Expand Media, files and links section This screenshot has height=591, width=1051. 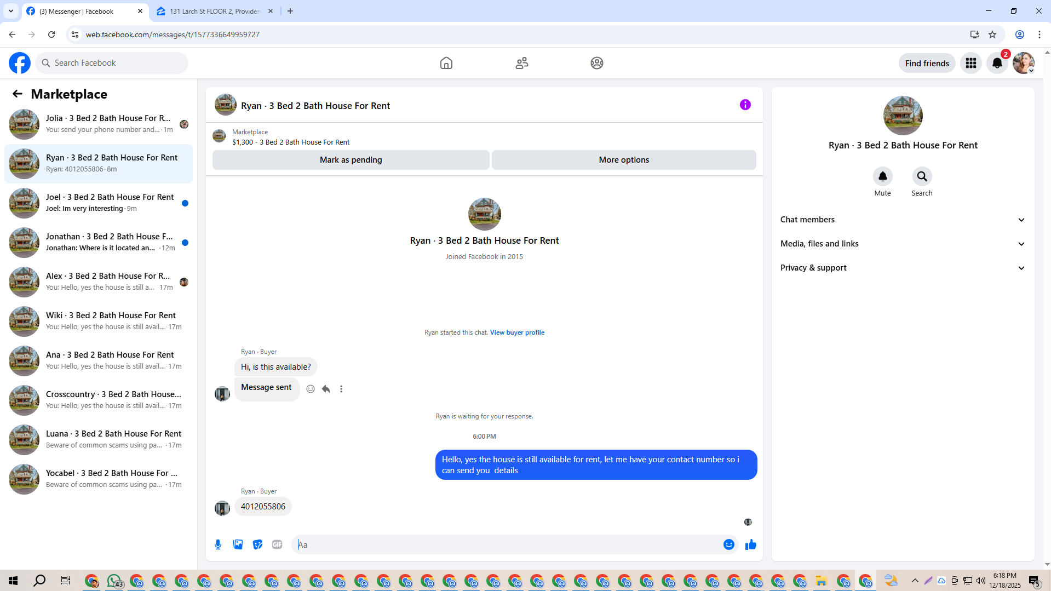pyautogui.click(x=903, y=244)
